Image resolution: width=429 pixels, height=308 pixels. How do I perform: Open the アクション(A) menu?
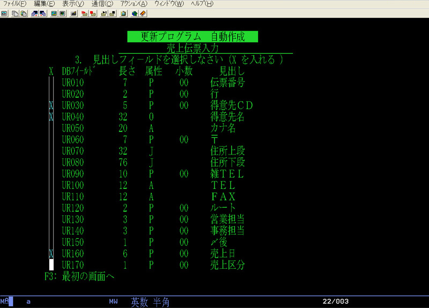[134, 4]
